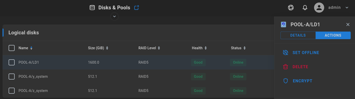Screen dimensions: 355x99
Task: Click the red Delete trash icon
Action: (x=286, y=67)
